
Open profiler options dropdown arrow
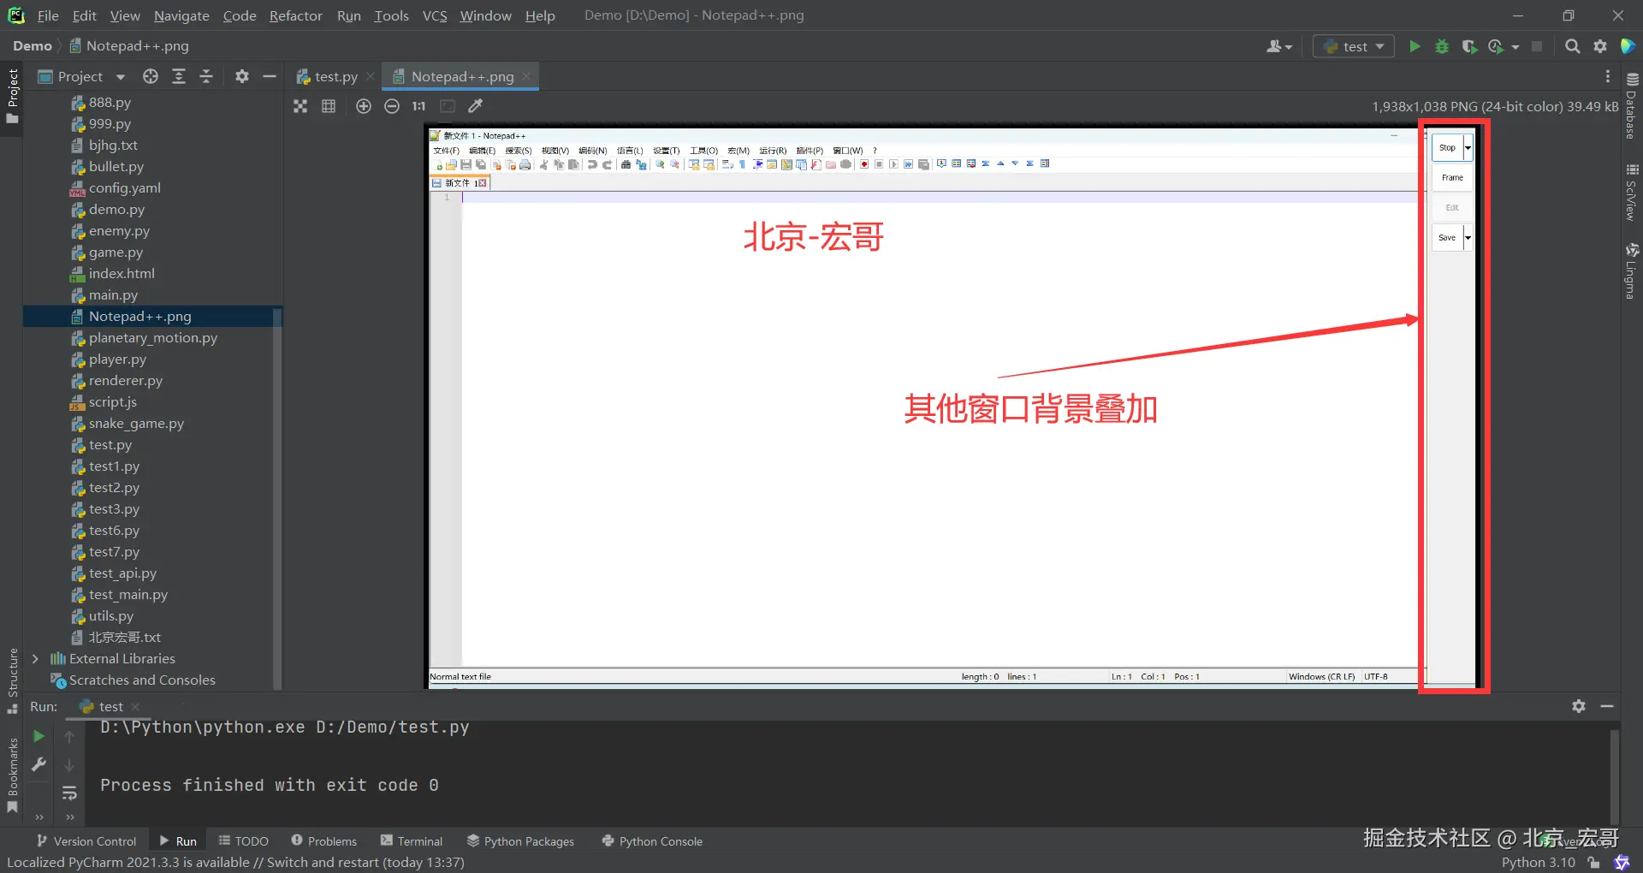tap(1515, 47)
